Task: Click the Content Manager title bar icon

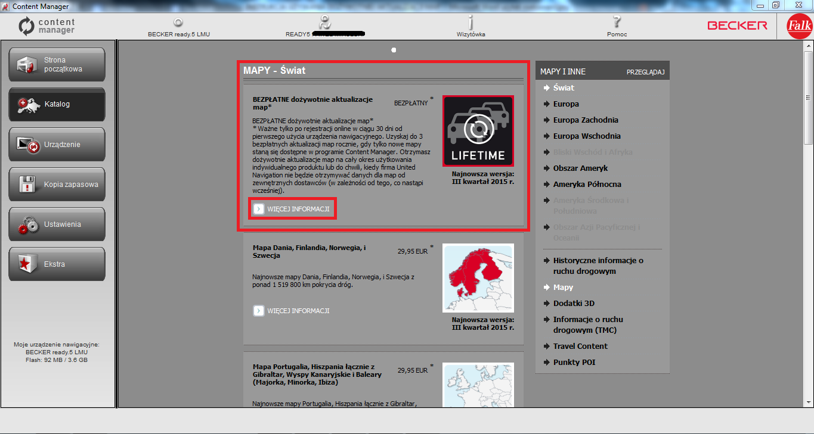Action: 6,6
